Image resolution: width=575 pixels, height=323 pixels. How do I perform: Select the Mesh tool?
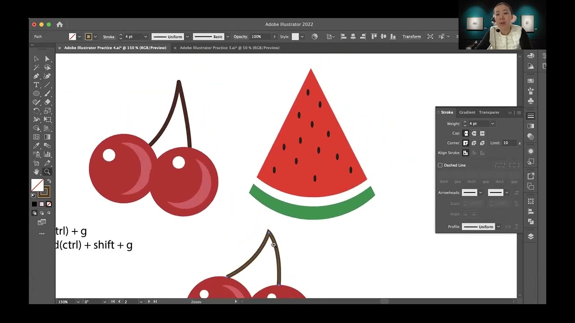tap(36, 137)
